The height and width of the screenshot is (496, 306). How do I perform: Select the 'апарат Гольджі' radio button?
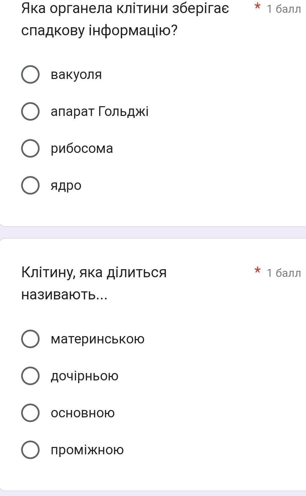point(31,111)
